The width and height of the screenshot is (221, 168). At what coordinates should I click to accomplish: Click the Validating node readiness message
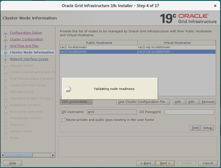click(114, 89)
